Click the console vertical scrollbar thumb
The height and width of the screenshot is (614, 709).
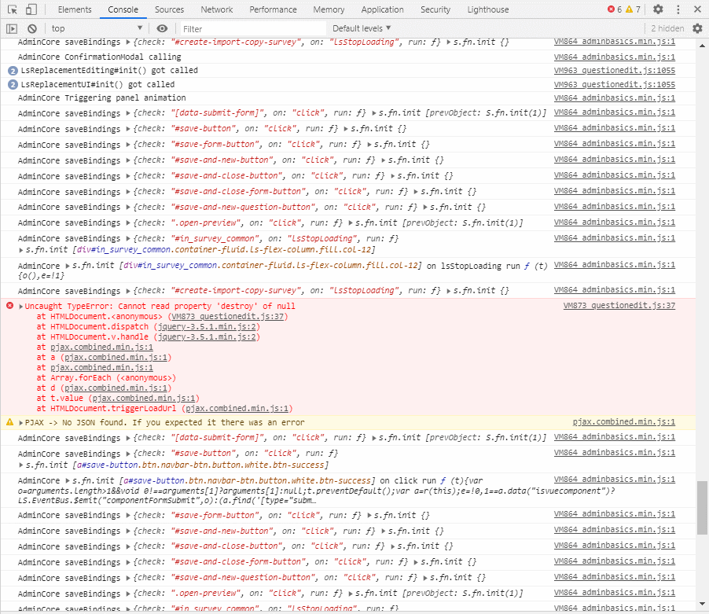tap(702, 512)
